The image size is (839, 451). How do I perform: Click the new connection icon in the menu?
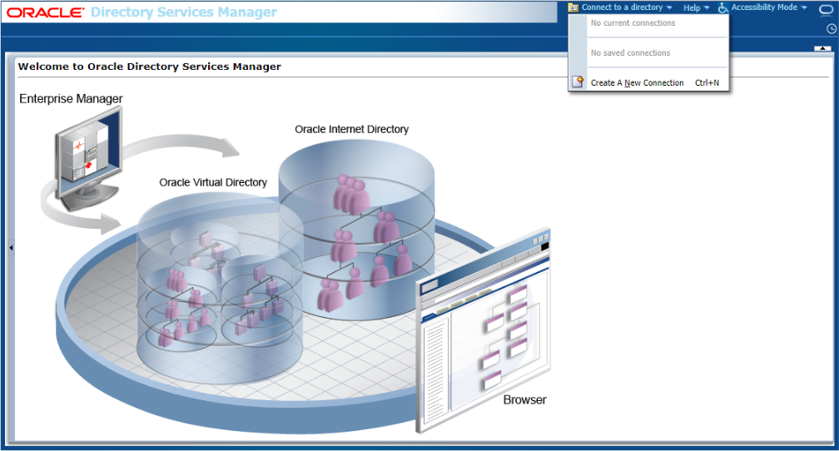click(x=578, y=82)
